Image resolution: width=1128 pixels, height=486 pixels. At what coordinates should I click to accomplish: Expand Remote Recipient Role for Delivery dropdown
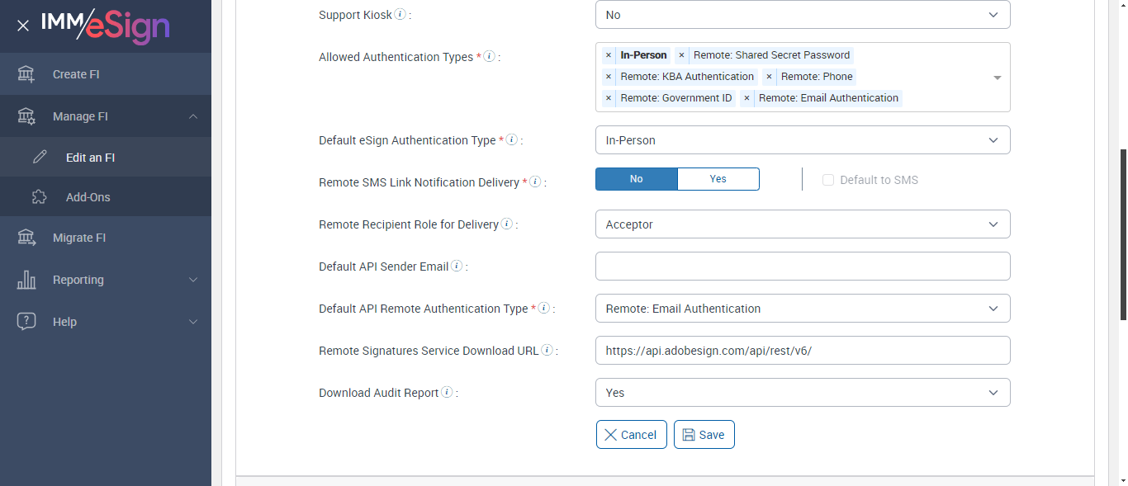pos(802,224)
